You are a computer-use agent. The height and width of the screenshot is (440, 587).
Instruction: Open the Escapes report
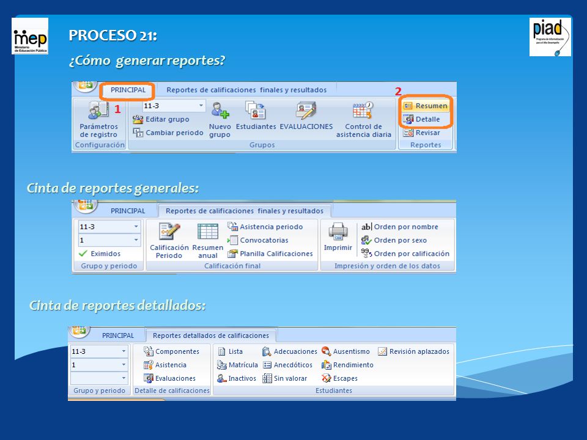pyautogui.click(x=339, y=378)
